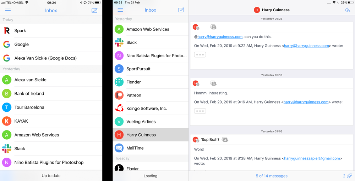Open the attachments paperclip icon
The image size is (355, 181).
pyautogui.click(x=349, y=176)
